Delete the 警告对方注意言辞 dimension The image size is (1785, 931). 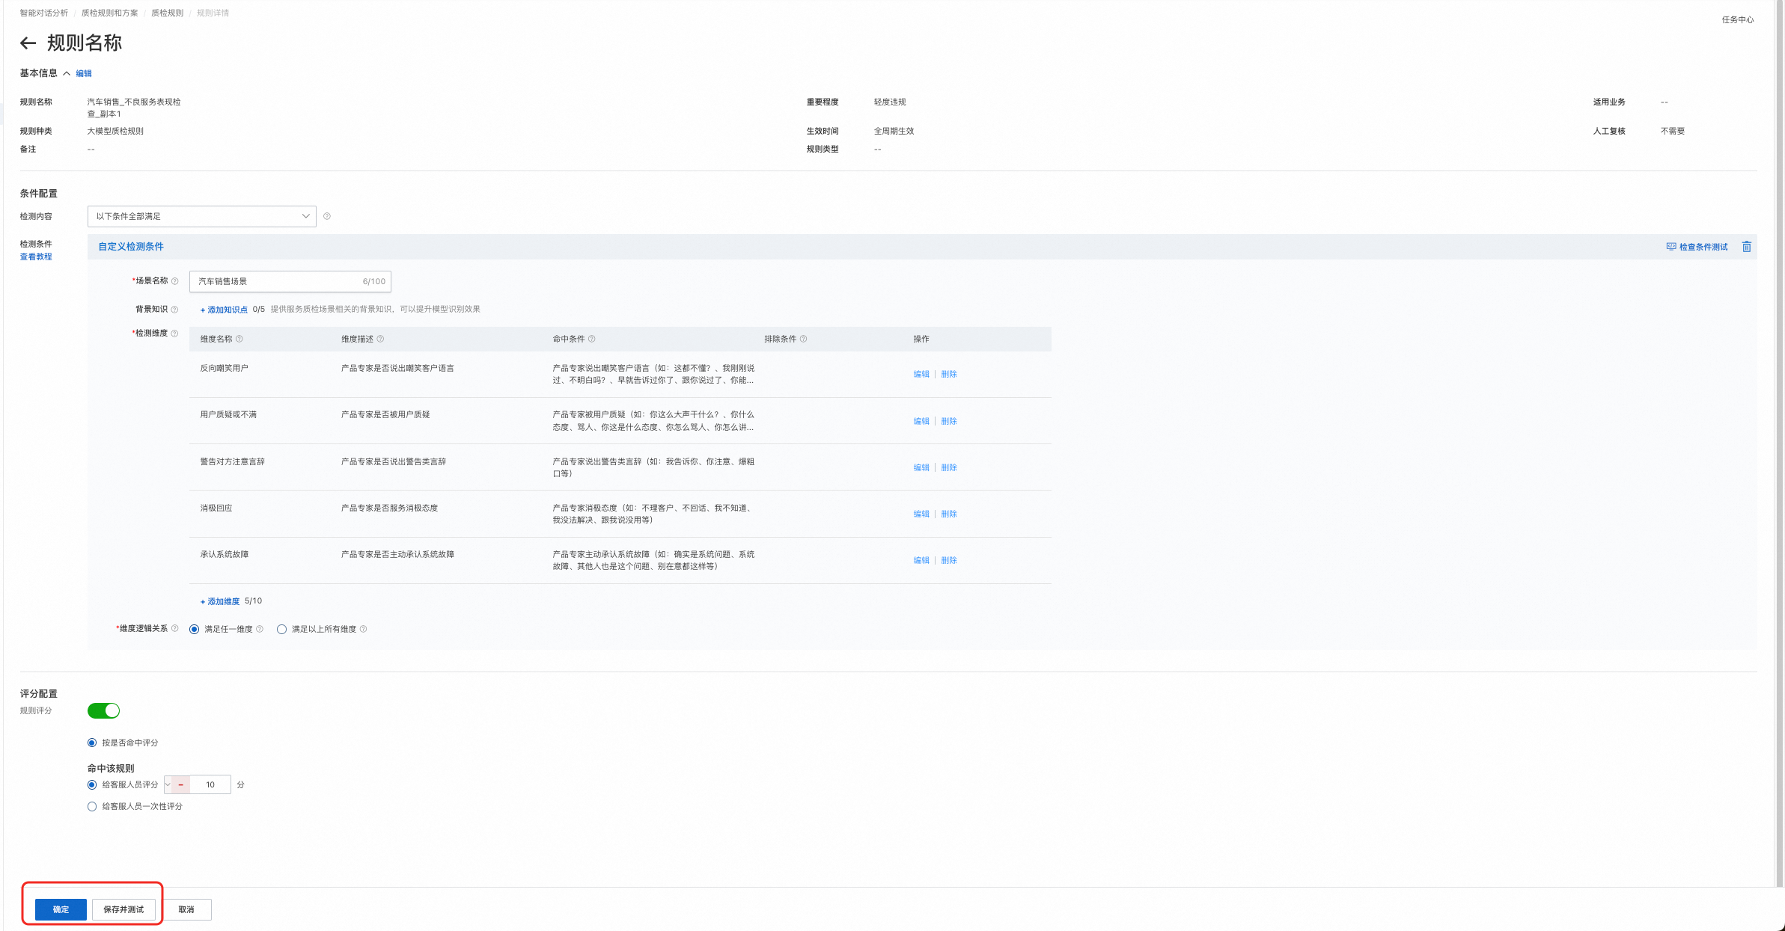click(949, 467)
